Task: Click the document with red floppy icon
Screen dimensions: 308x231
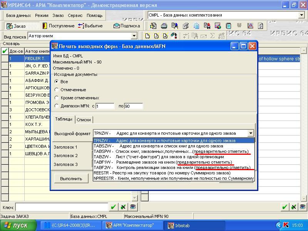Action: click(207, 26)
